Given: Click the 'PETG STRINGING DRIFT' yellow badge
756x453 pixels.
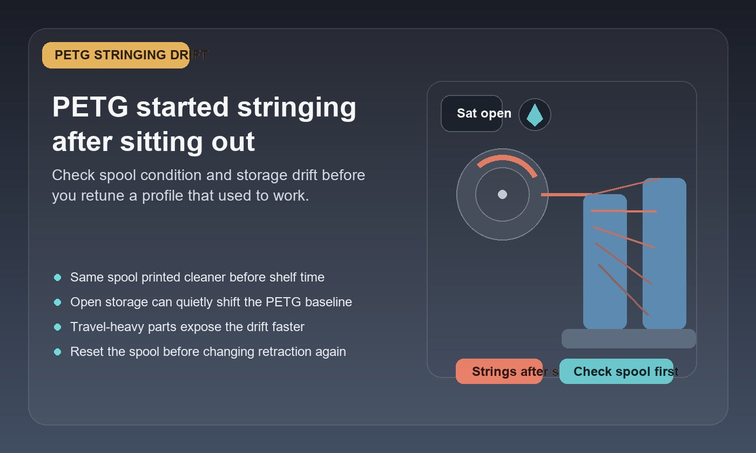Looking at the screenshot, I should pos(116,55).
